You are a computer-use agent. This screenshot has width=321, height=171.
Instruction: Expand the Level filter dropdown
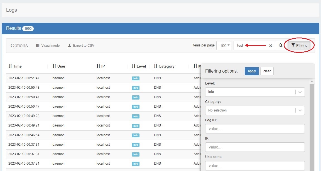pyautogui.click(x=300, y=92)
